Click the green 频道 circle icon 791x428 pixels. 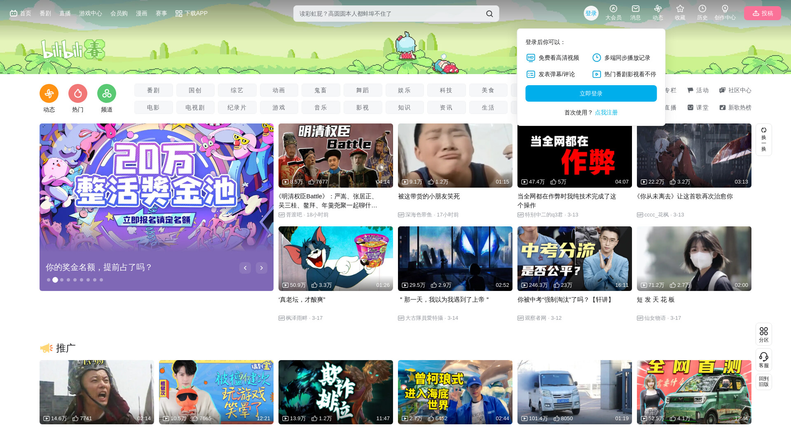click(x=107, y=94)
